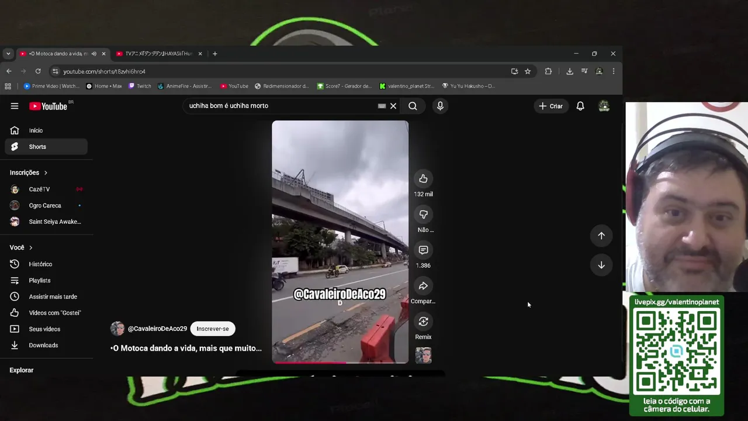This screenshot has width=748, height=421.
Task: Mute the tab via speaker icon
Action: [x=93, y=54]
